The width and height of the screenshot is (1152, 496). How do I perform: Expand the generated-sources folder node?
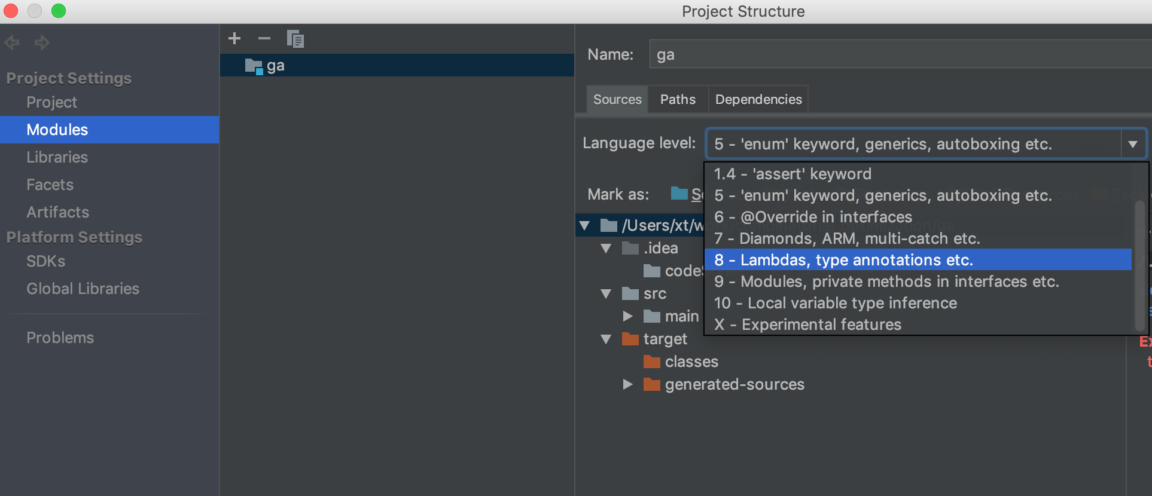point(627,384)
